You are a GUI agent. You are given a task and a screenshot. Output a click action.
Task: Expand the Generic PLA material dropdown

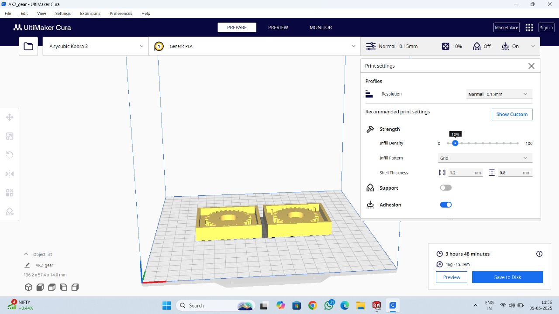[255, 46]
